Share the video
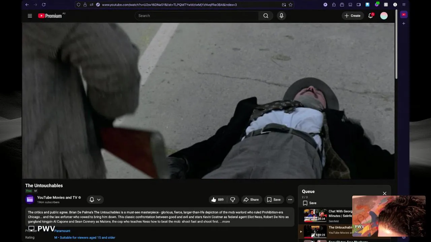 (x=251, y=200)
